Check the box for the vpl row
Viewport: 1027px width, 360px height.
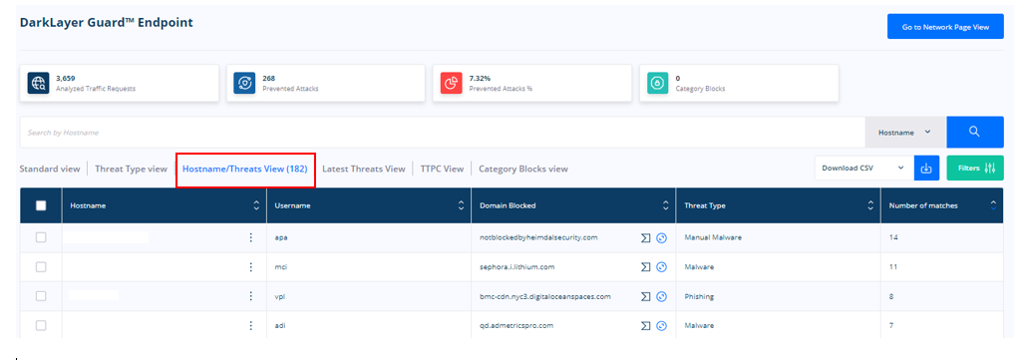point(41,296)
